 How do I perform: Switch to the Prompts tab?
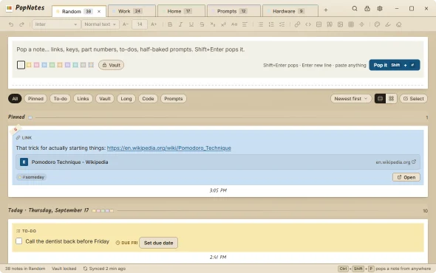[234, 11]
